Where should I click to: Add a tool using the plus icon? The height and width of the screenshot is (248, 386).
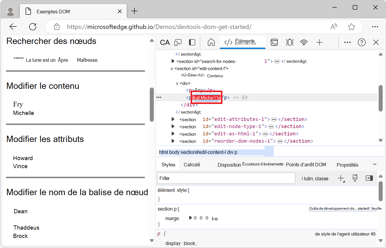click(319, 42)
